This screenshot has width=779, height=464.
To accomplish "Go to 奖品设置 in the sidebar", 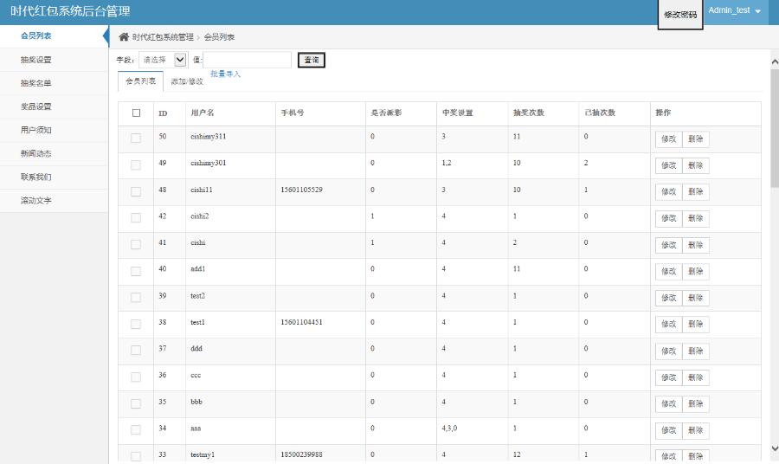I will 36,106.
